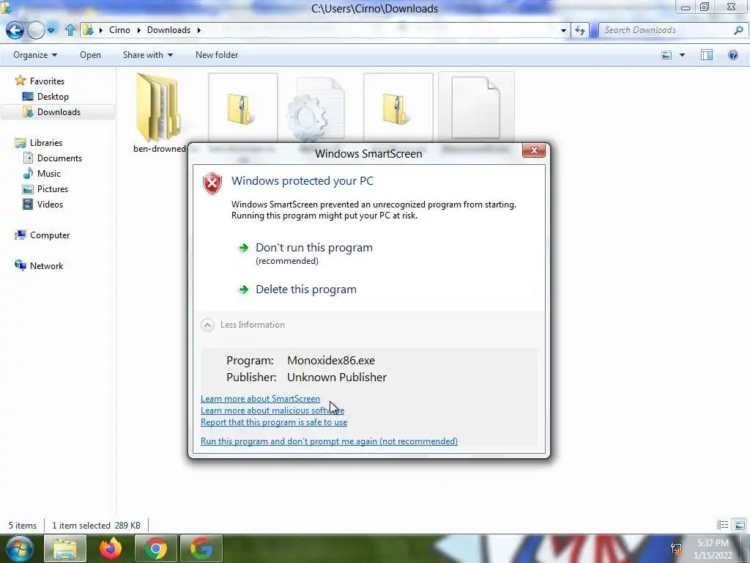Select the second zip archive file
The width and height of the screenshot is (750, 563).
tap(398, 108)
